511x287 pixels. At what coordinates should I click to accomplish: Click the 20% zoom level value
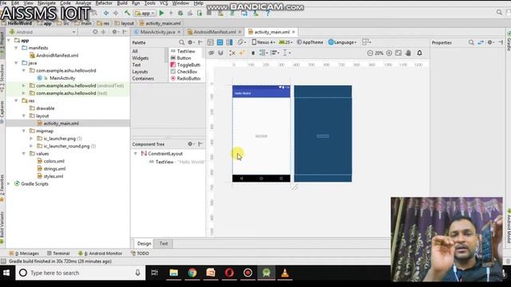pos(379,53)
